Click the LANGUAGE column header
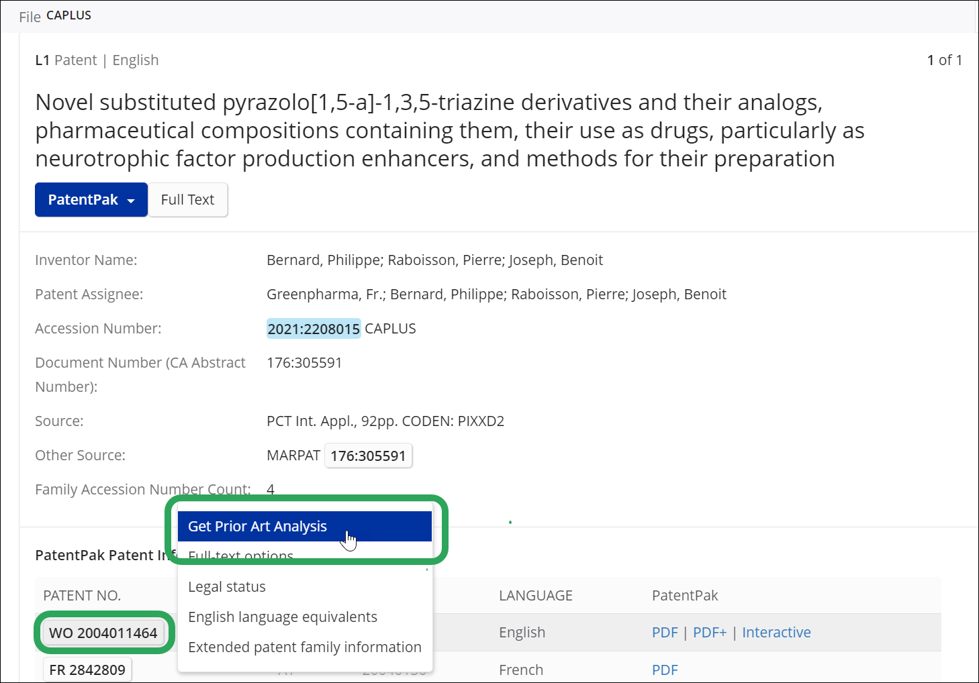979x683 pixels. 535,596
